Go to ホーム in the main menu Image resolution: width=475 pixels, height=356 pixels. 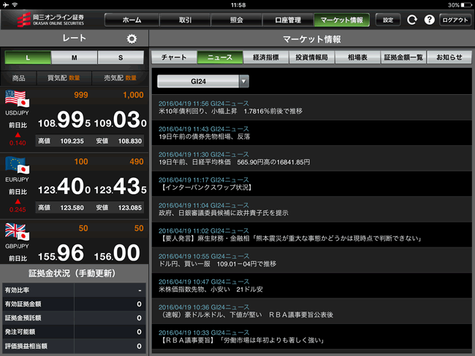coord(132,20)
